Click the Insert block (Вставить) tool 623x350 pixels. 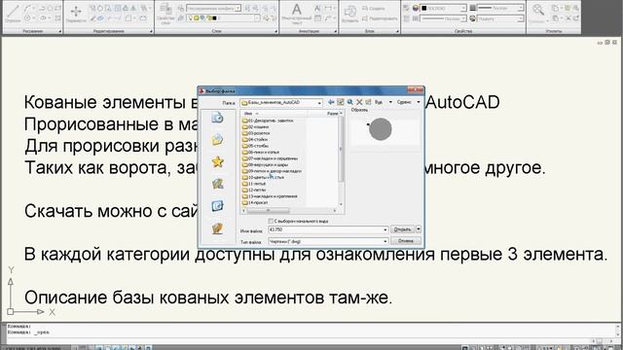tap(350, 14)
